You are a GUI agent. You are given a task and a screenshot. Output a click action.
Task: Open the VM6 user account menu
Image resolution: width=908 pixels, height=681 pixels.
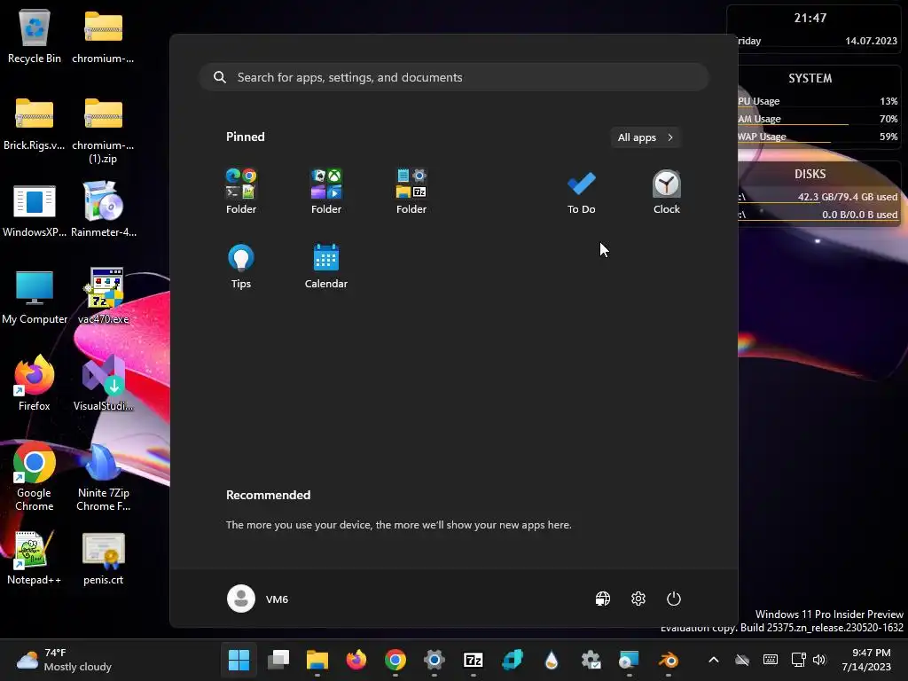(258, 599)
